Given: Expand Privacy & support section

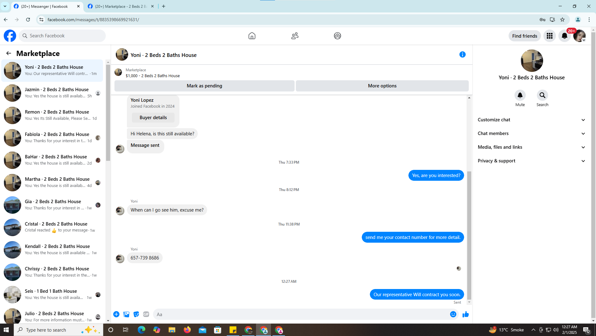Looking at the screenshot, I should (x=532, y=161).
